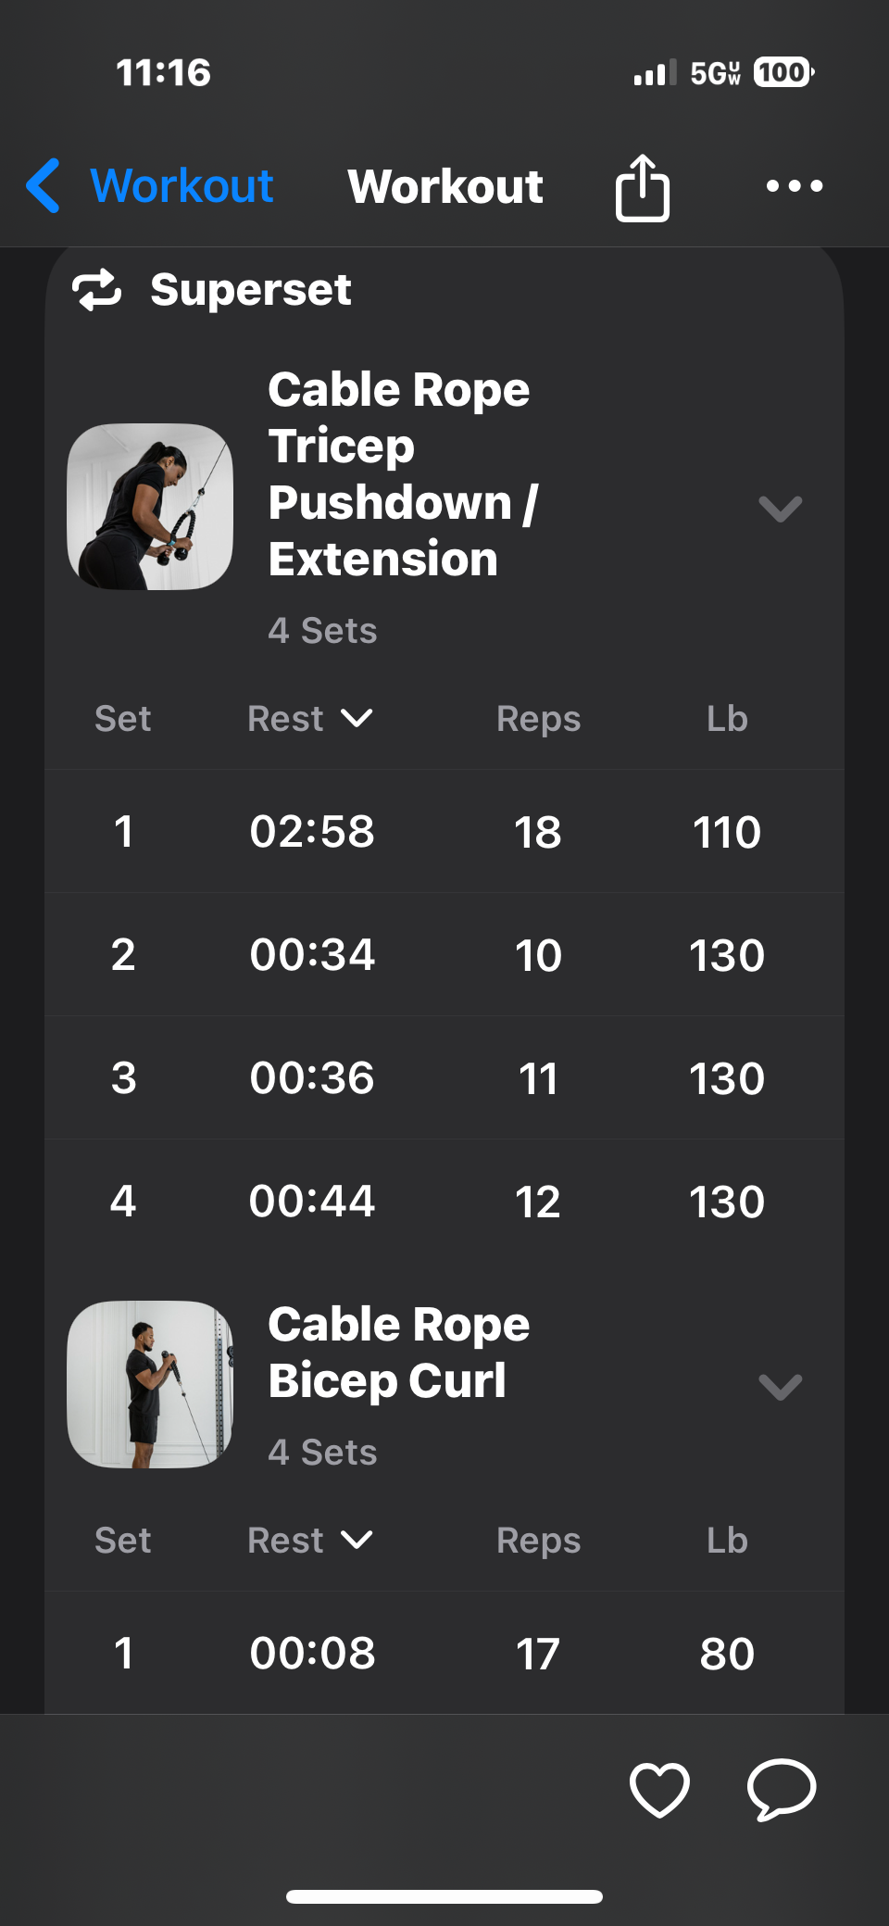Tap the tricep pushdown exercise thumbnail
The height and width of the screenshot is (1926, 889).
(150, 507)
